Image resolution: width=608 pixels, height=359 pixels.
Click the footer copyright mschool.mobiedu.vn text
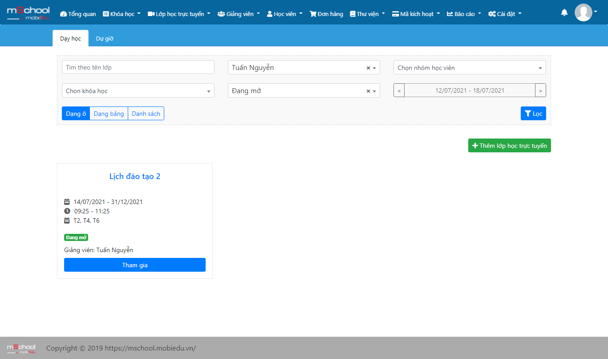(121, 348)
